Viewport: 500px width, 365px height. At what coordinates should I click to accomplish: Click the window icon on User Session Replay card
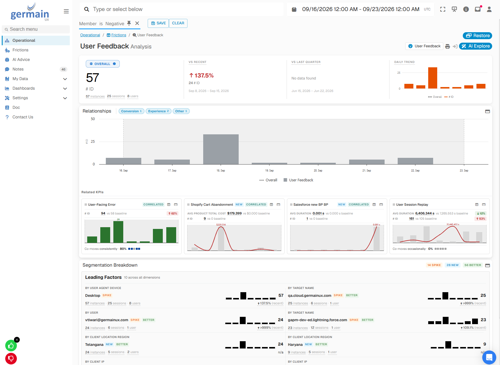click(x=484, y=205)
